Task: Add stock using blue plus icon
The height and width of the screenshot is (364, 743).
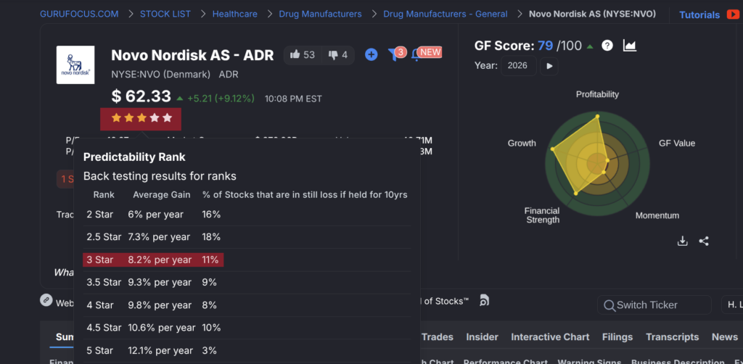Action: 371,54
